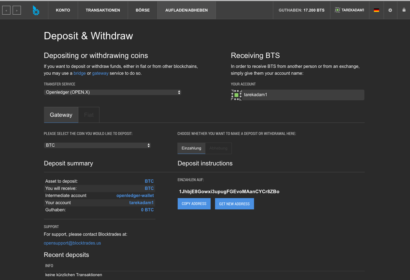
Task: Follow the gateway link
Action: (100, 73)
